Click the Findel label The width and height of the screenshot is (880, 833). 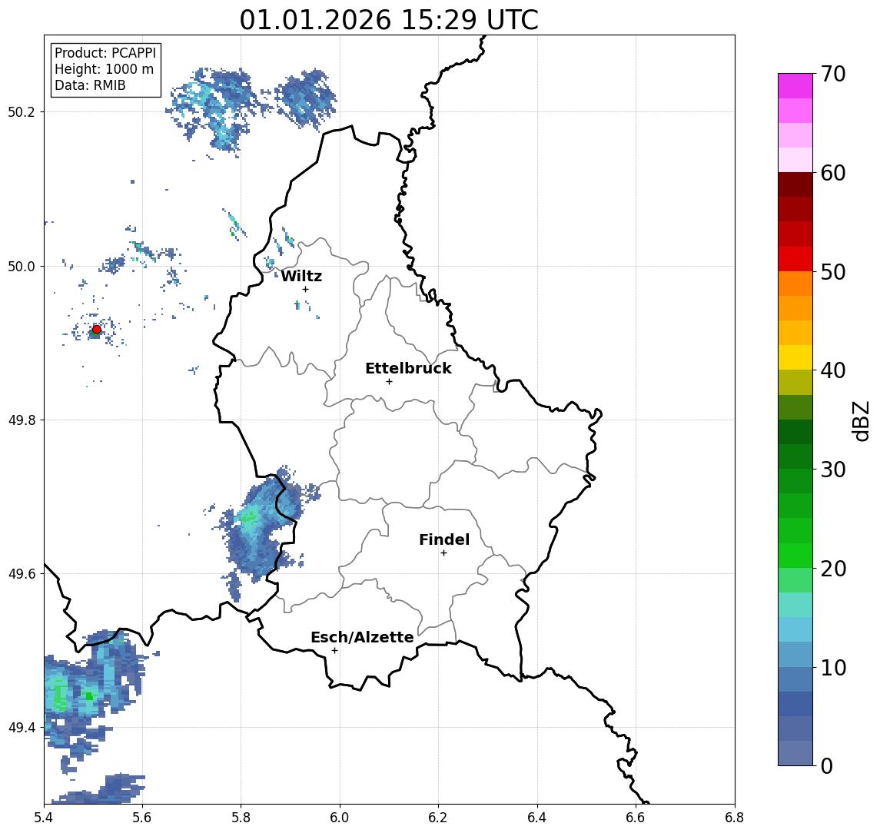(x=444, y=539)
